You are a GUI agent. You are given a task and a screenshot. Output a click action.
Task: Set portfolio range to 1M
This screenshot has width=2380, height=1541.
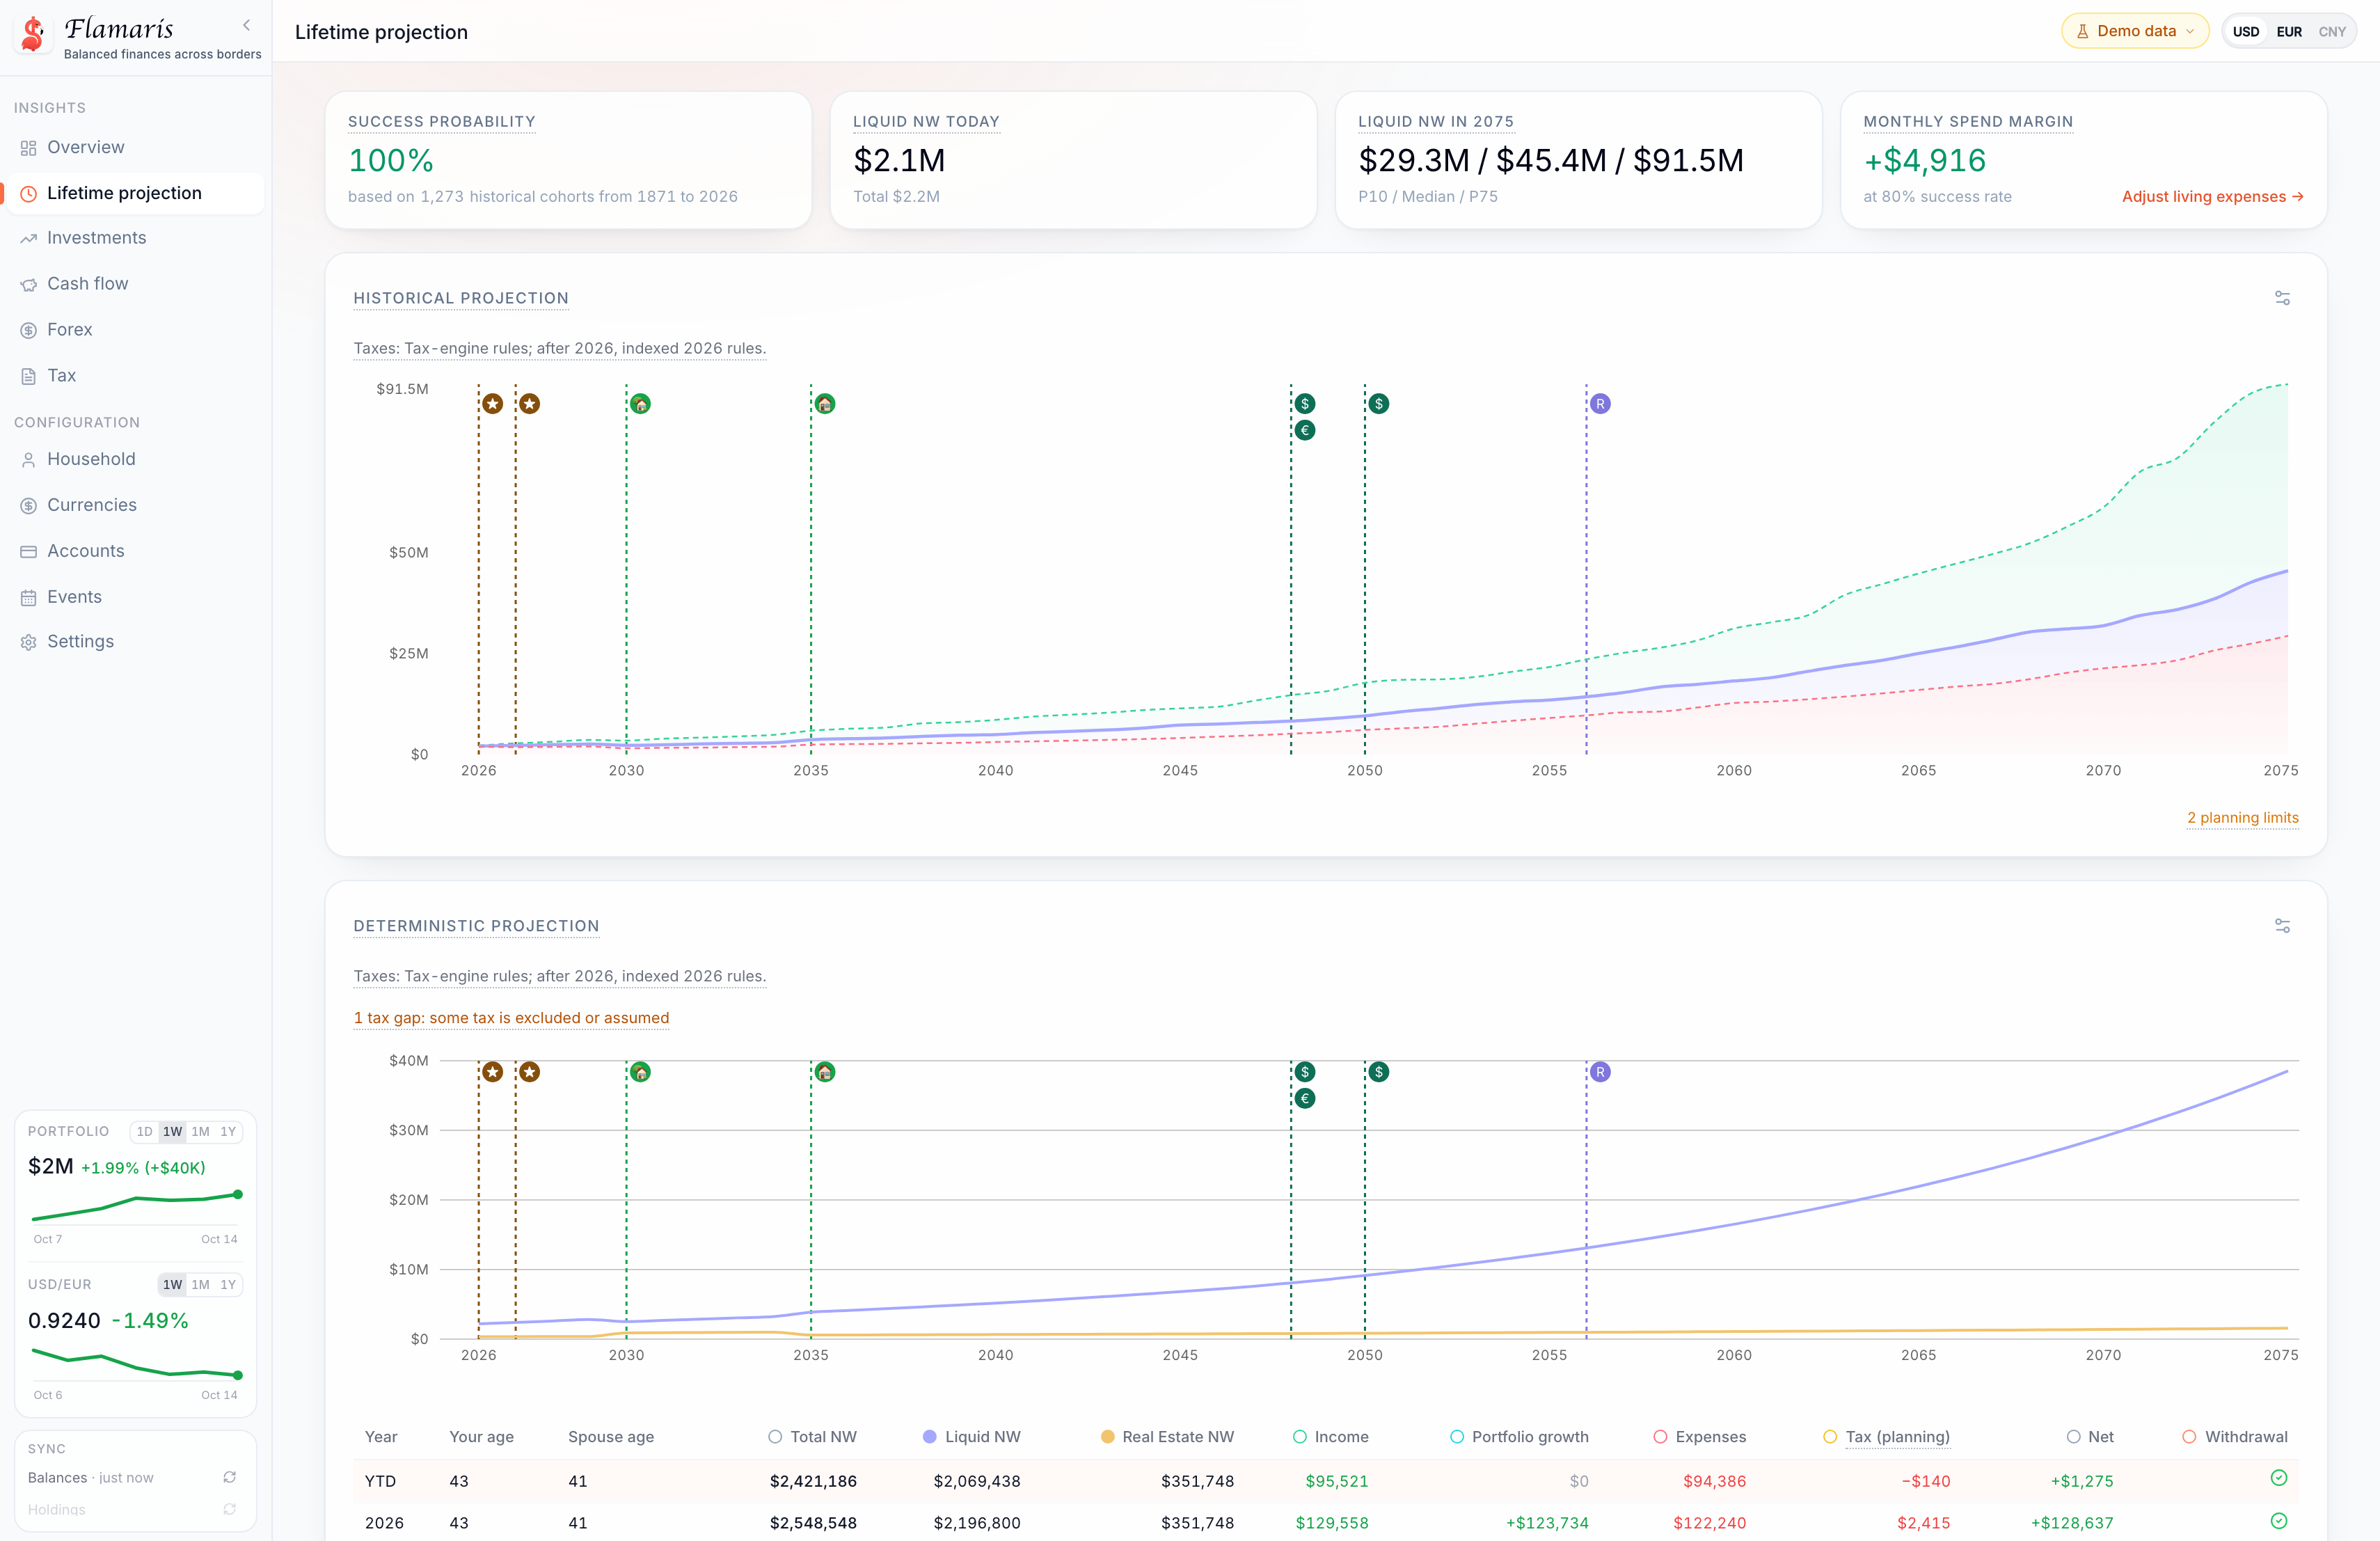point(201,1131)
